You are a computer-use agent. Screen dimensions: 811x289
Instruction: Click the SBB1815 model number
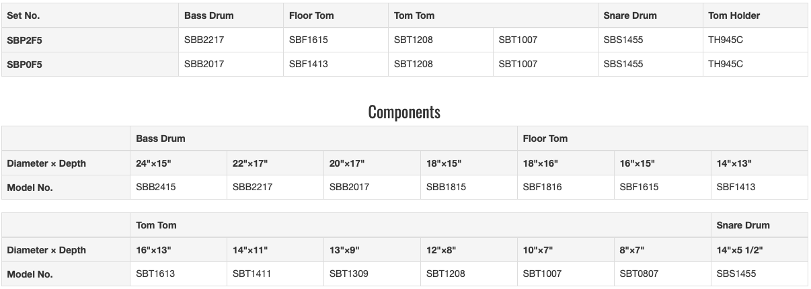point(469,188)
